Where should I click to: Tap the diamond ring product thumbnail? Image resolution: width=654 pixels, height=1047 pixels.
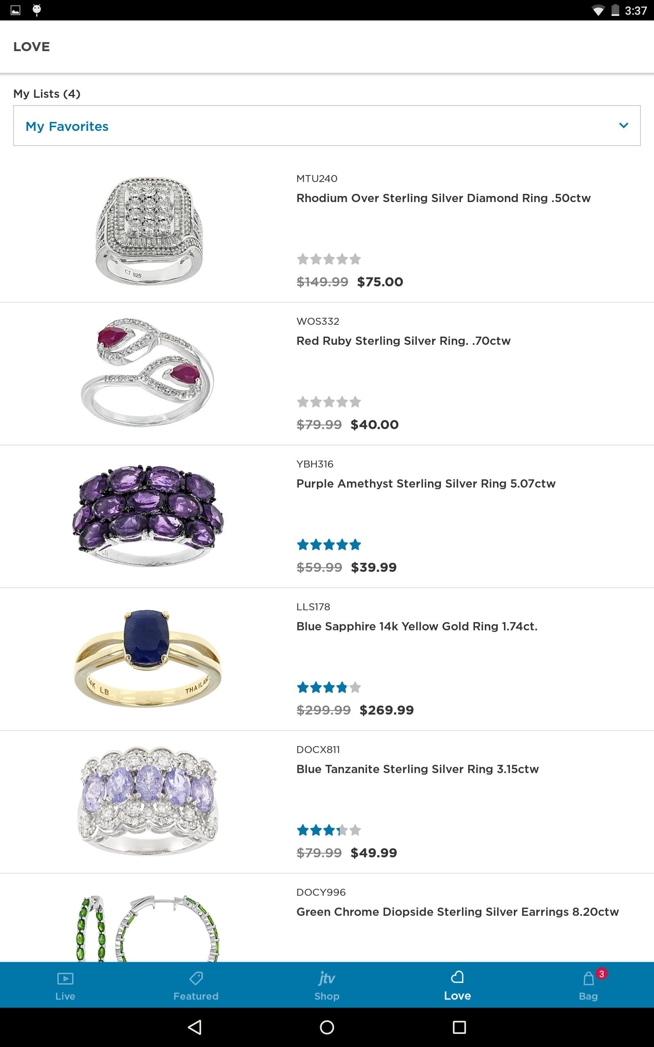[x=148, y=230]
